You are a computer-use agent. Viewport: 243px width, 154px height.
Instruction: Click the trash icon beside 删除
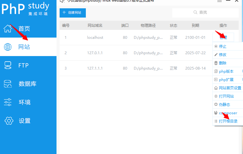point(216,63)
